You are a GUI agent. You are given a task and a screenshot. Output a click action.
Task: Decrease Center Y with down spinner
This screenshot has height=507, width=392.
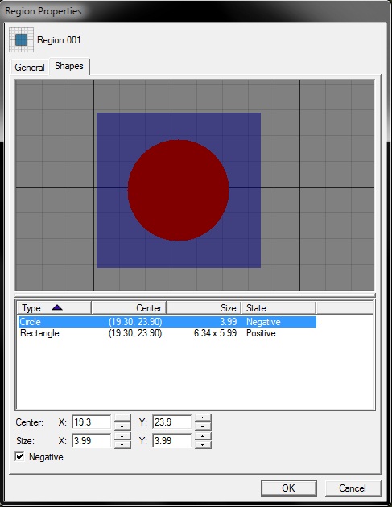(x=203, y=427)
